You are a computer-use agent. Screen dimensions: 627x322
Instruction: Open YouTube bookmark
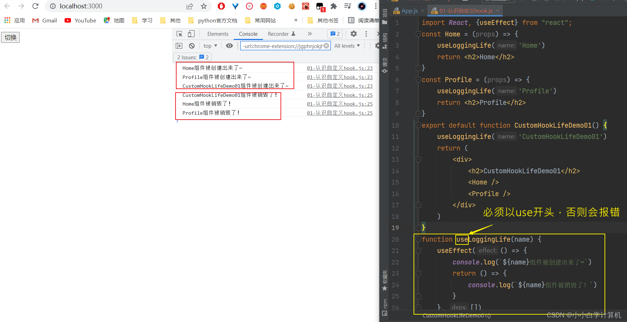(80, 20)
